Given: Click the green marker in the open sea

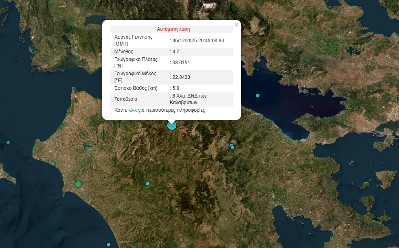Looking at the screenshot, I should (8, 142).
